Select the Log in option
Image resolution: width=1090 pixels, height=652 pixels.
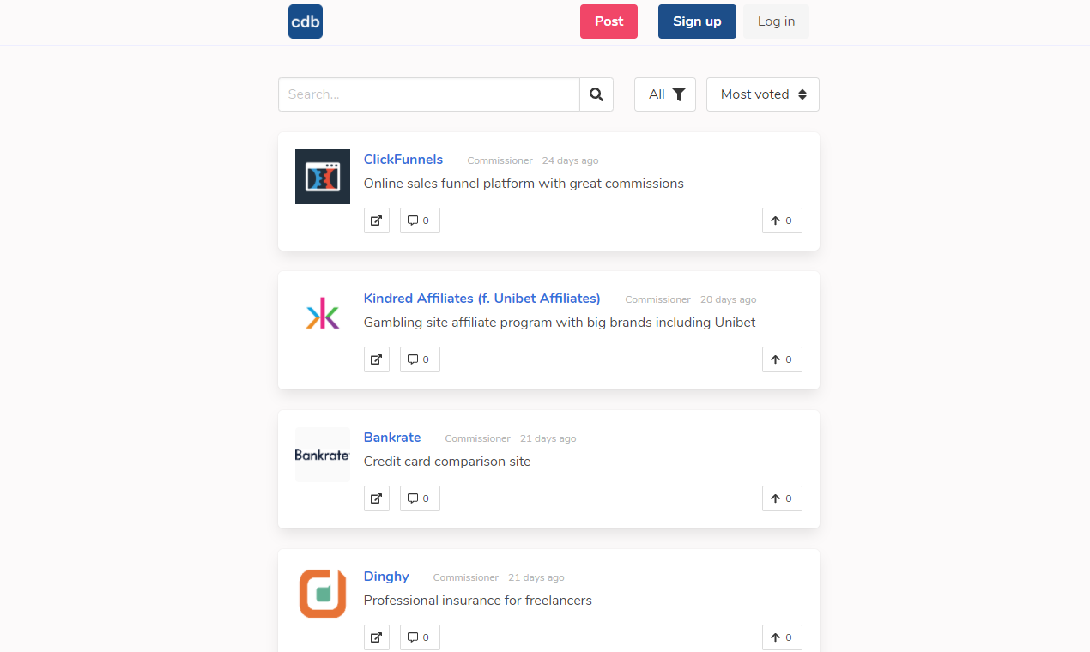[x=775, y=21]
